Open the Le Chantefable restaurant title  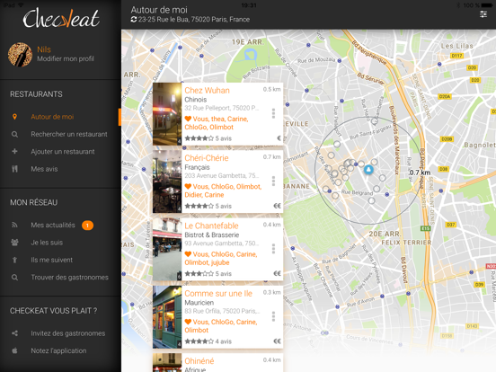(x=212, y=226)
